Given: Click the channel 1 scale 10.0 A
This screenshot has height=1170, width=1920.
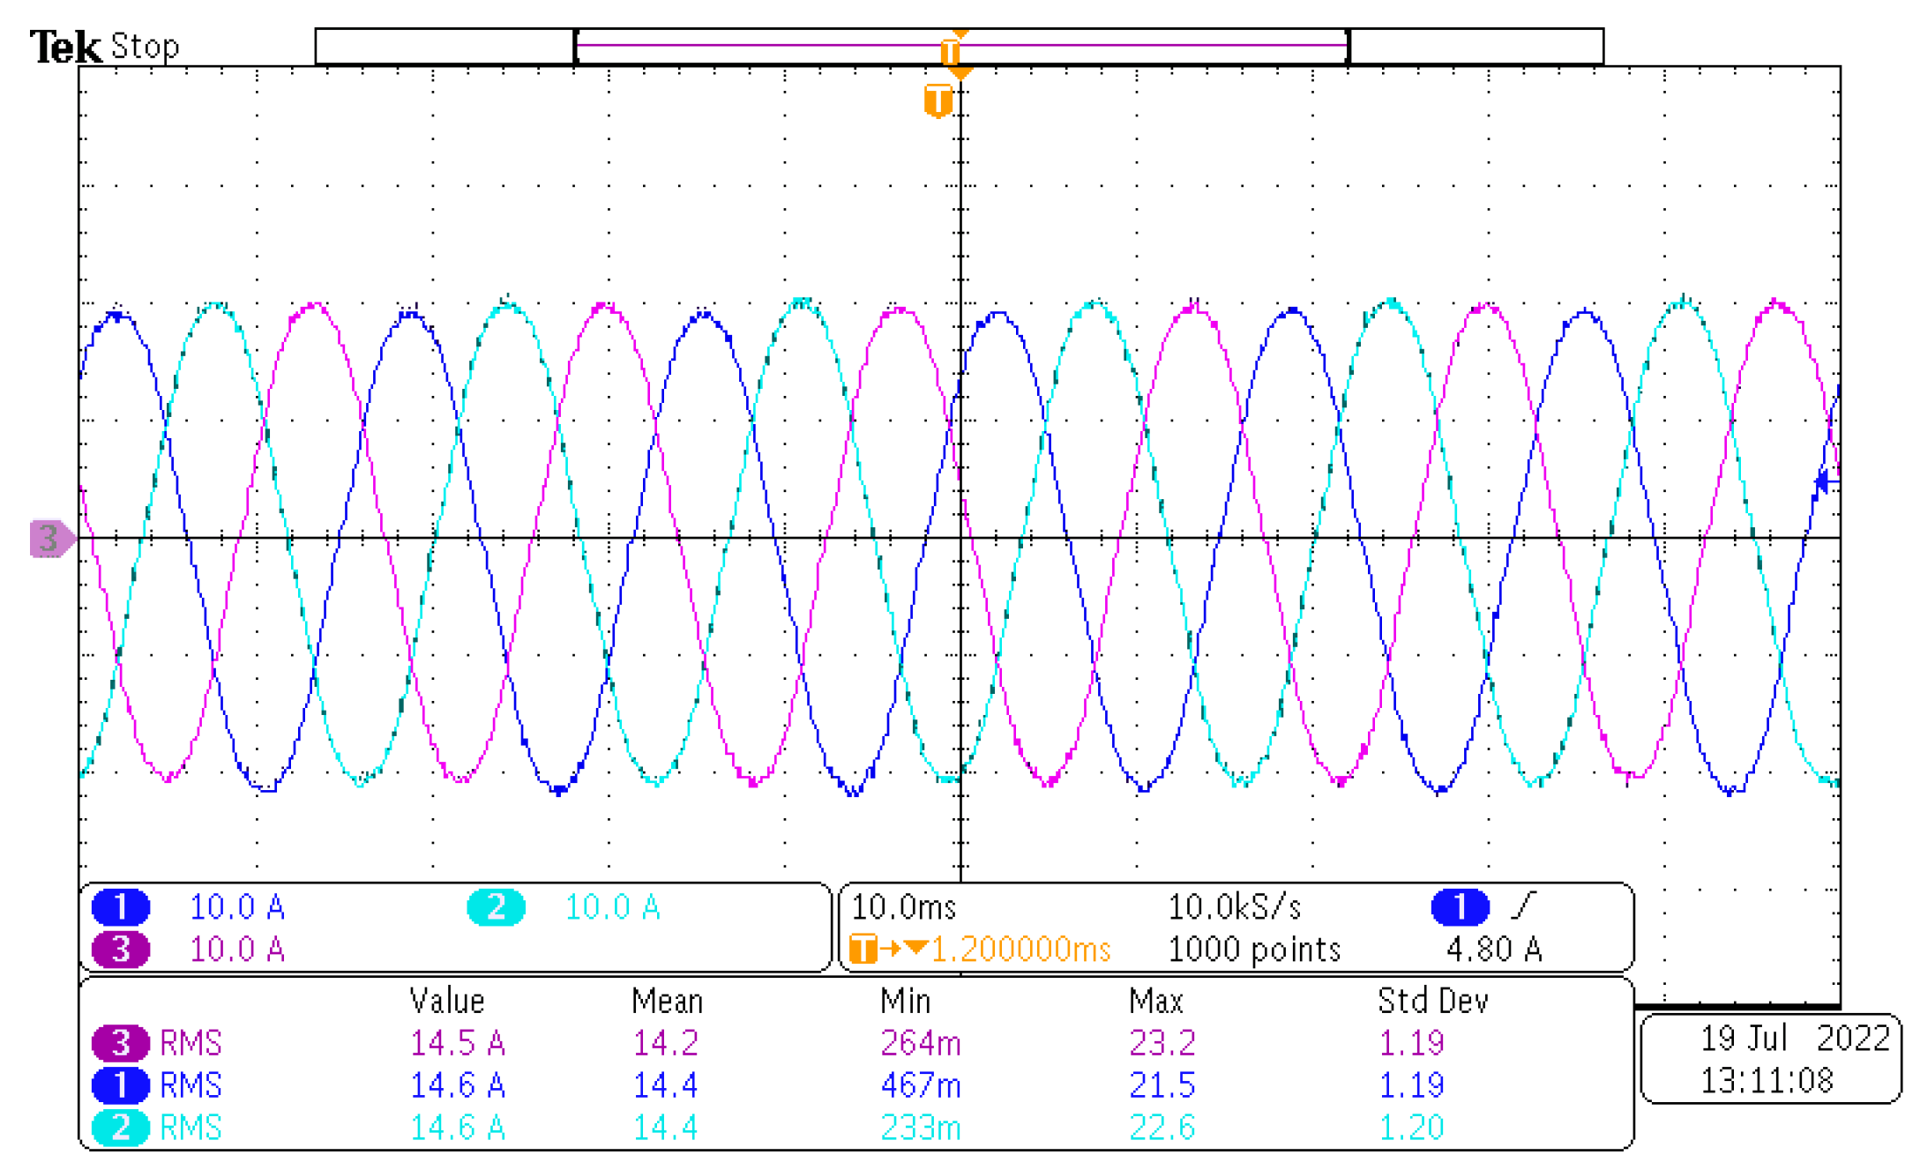Looking at the screenshot, I should point(237,906).
